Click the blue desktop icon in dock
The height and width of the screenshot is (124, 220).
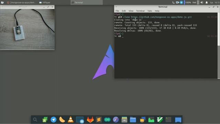coord(178,120)
